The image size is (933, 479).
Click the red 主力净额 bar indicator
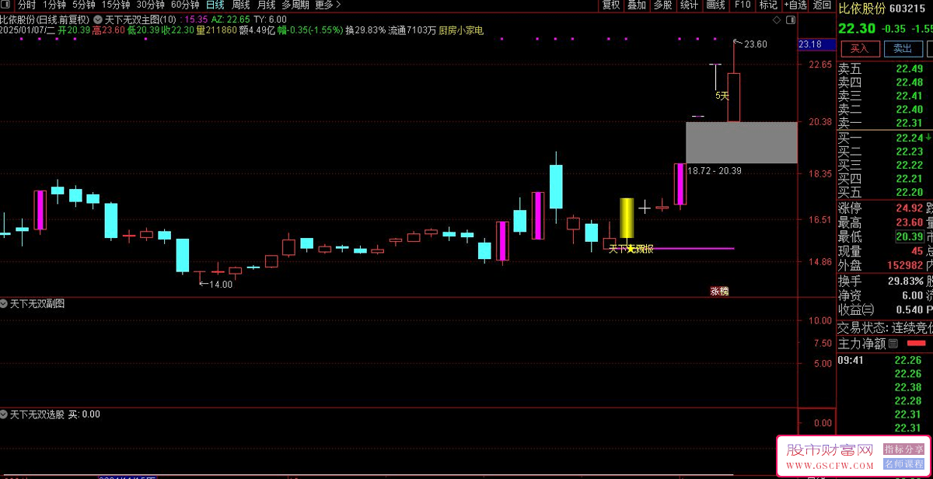click(x=917, y=343)
